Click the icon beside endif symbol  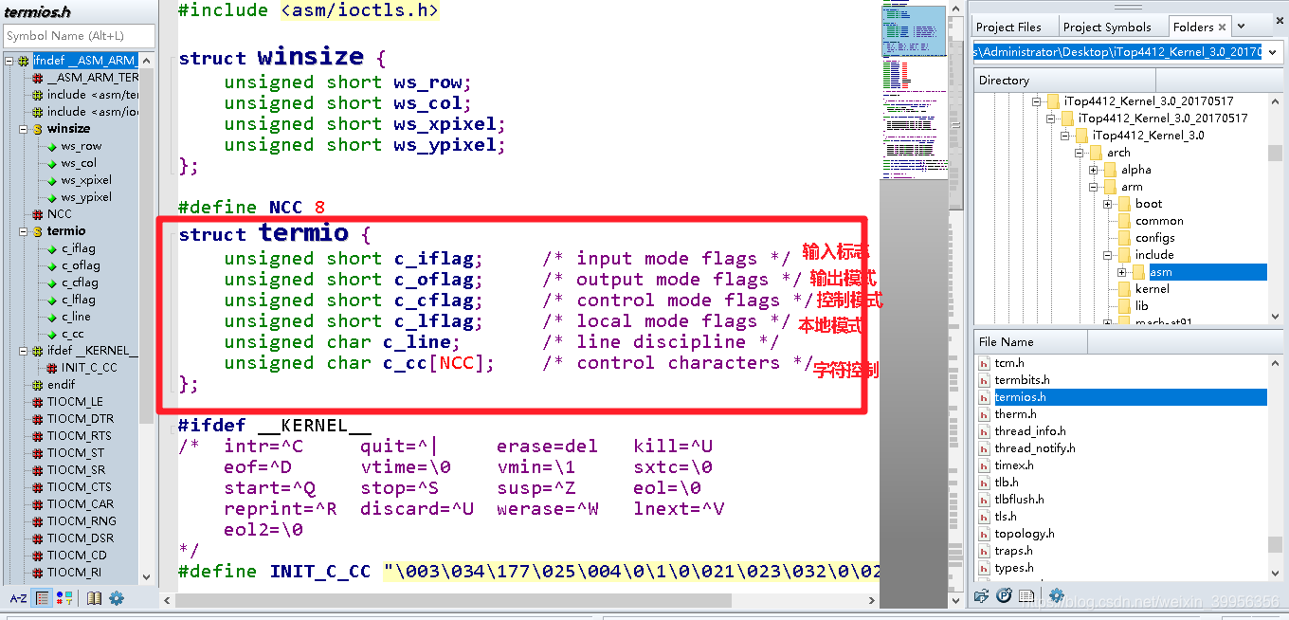click(x=38, y=385)
